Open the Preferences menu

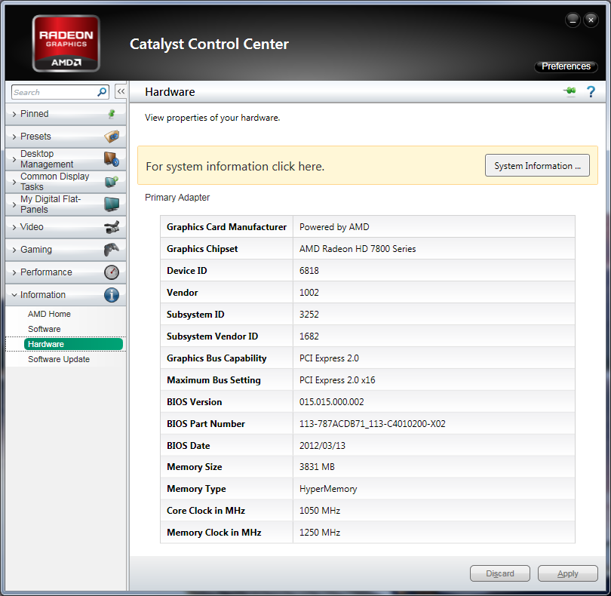(x=566, y=66)
